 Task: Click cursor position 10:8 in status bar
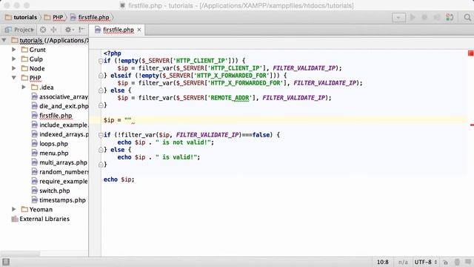click(x=382, y=262)
